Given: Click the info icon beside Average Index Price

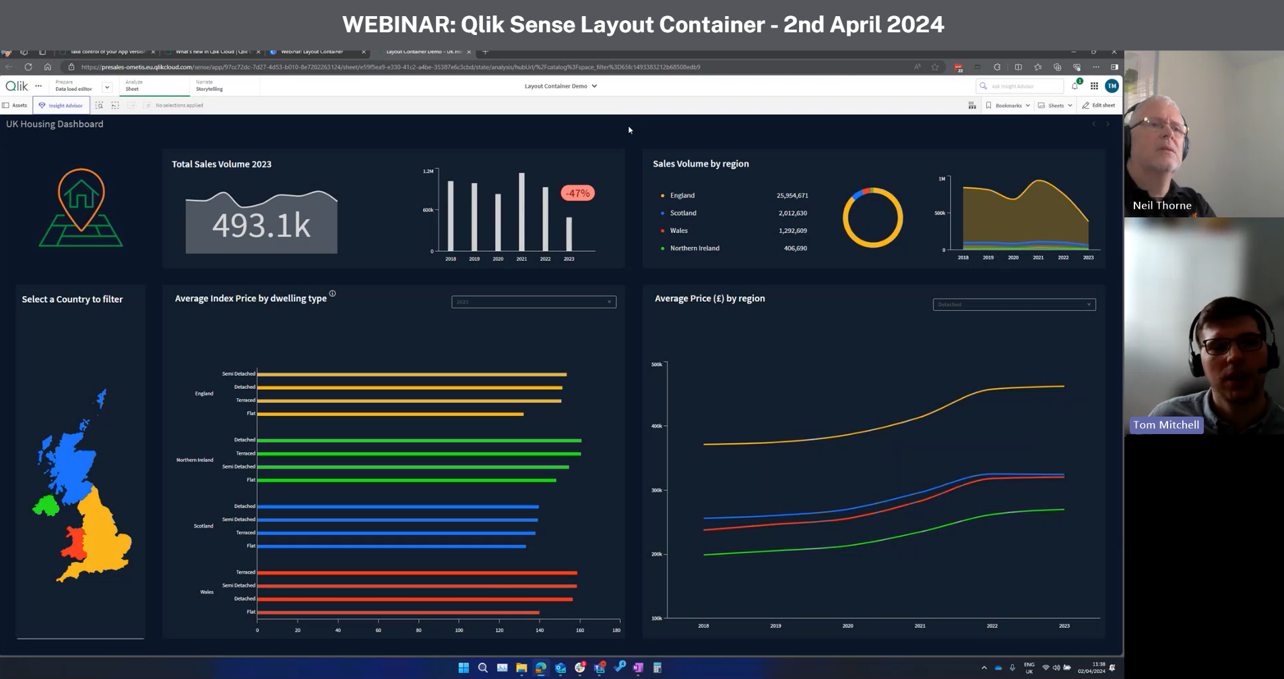Looking at the screenshot, I should pos(332,293).
